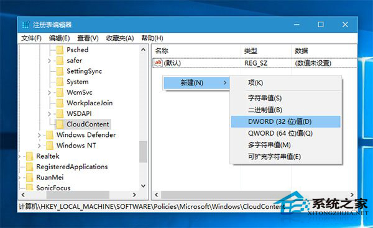Click the RuanMei folder icon
Image resolution: width=373 pixels, height=228 pixels.
29,178
